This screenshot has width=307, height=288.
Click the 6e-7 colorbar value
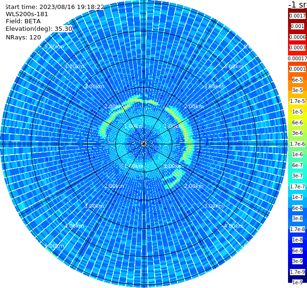coord(298,165)
